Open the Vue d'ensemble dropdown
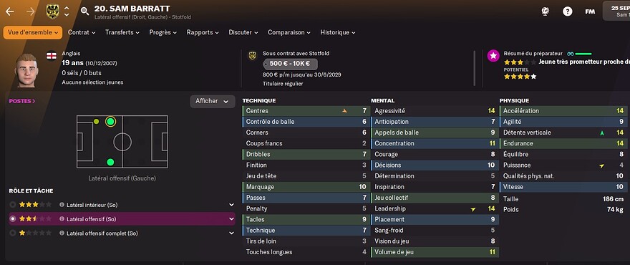The width and height of the screenshot is (630, 265). 32,32
